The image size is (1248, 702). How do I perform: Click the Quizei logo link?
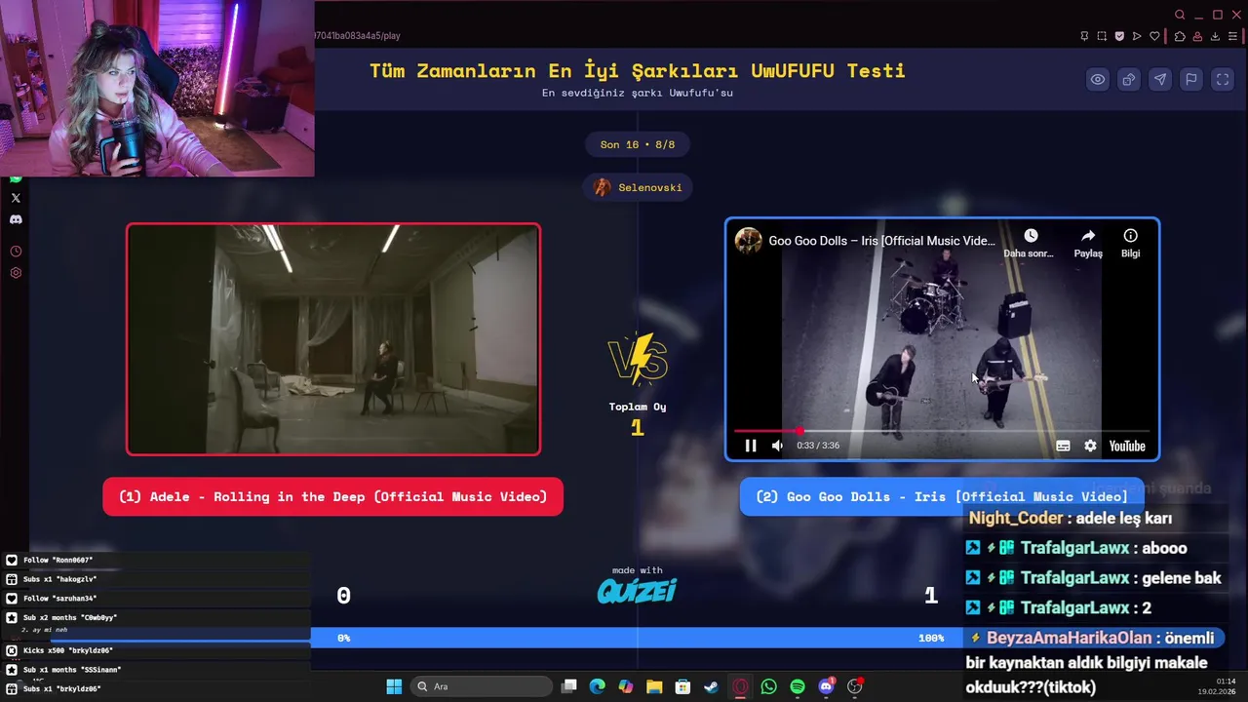pyautogui.click(x=637, y=591)
